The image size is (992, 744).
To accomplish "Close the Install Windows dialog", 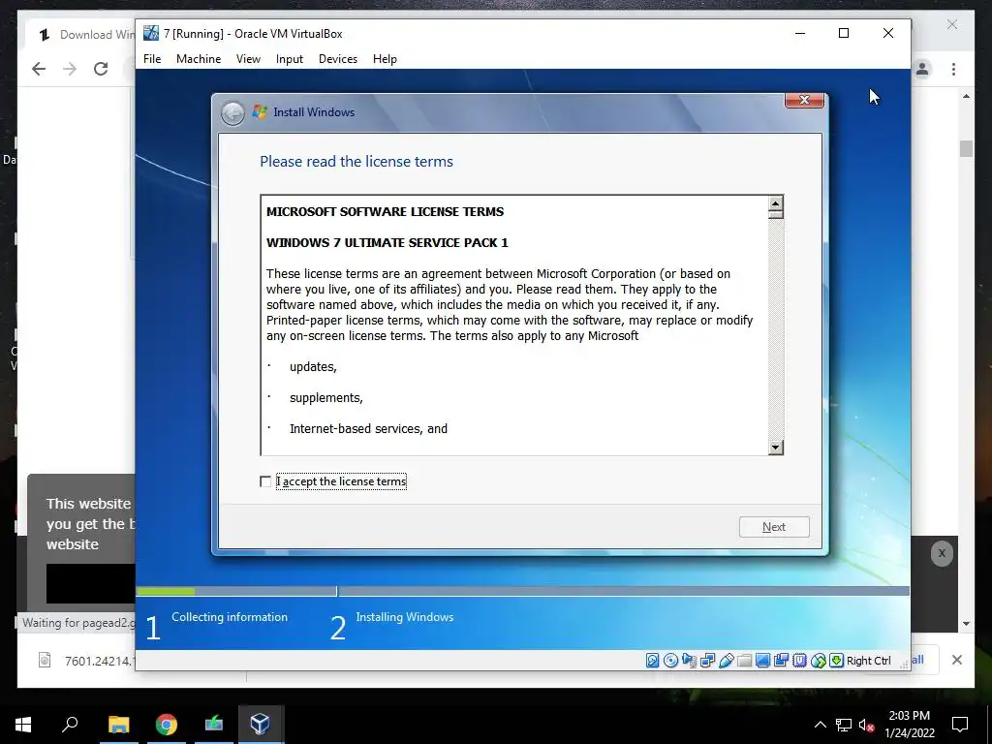I will click(x=805, y=100).
